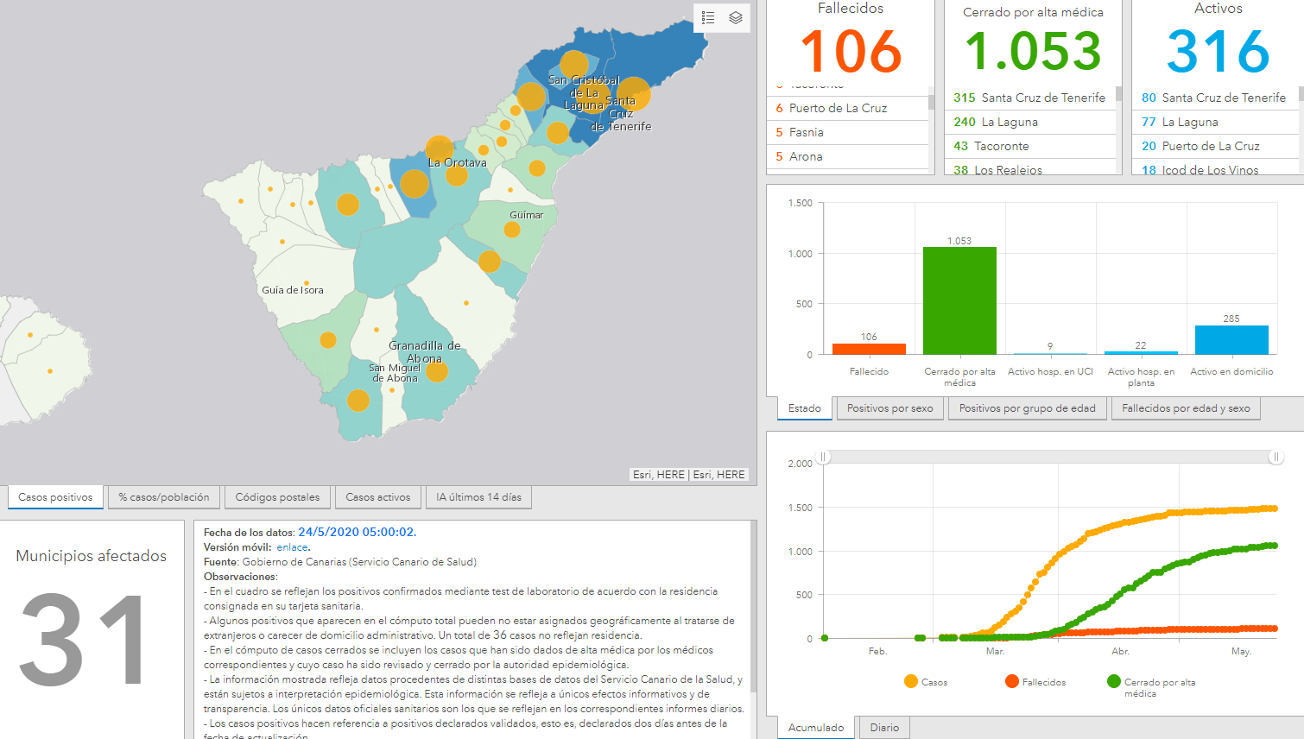Show the IA últimos 14 días tab

(478, 497)
